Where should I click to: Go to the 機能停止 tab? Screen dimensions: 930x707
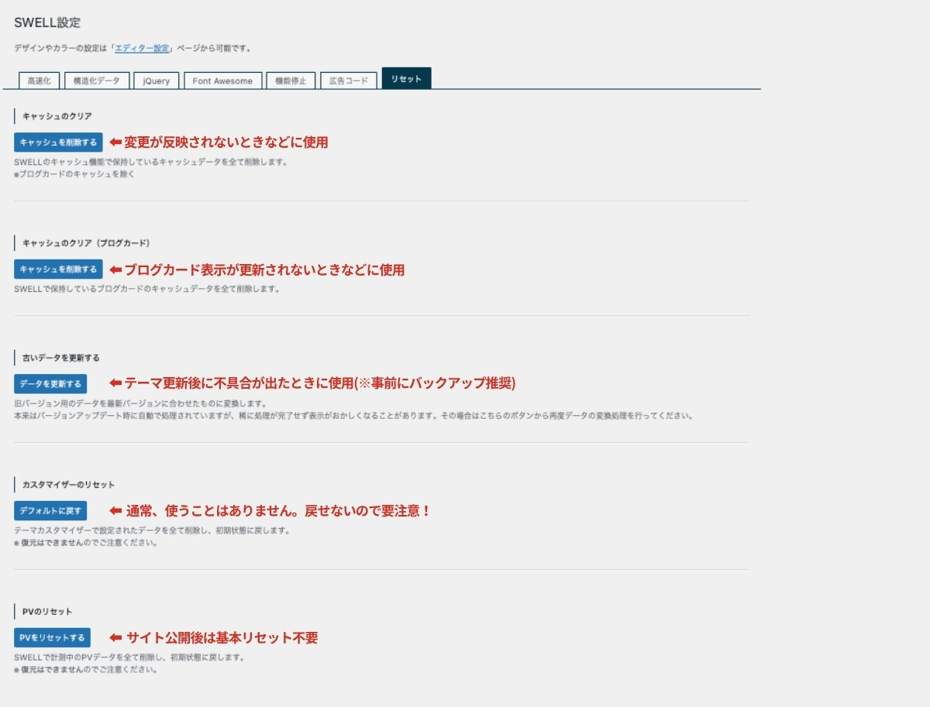pyautogui.click(x=291, y=81)
